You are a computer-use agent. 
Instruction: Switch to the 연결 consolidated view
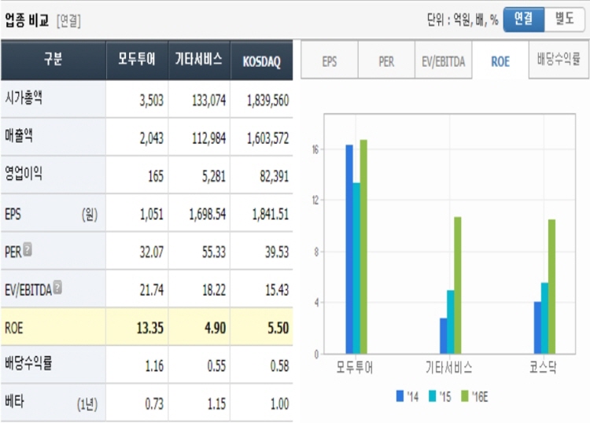point(524,19)
